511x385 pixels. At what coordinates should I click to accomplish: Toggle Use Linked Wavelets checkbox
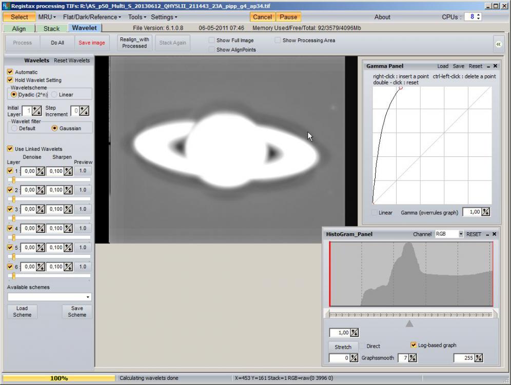point(10,149)
